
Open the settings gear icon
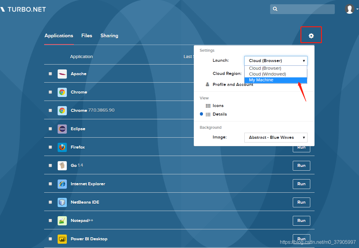(x=311, y=36)
